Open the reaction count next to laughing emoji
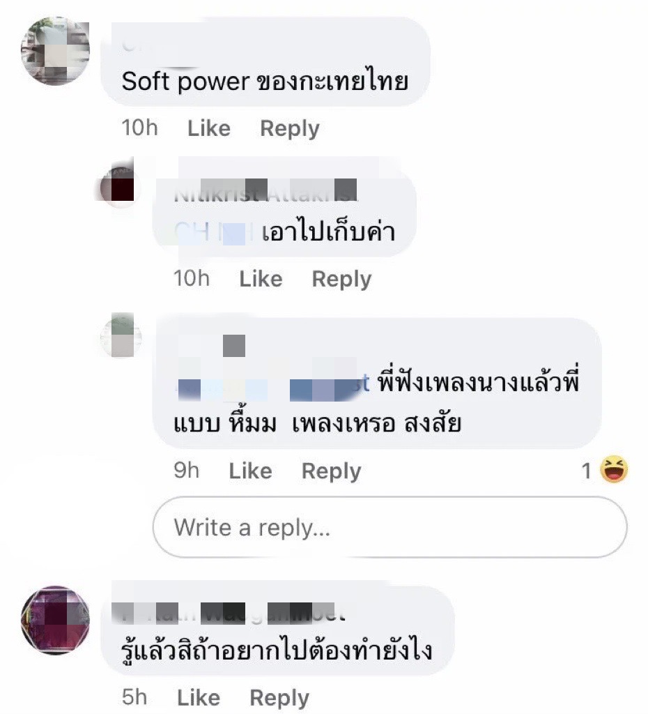The height and width of the screenshot is (714, 648). pyautogui.click(x=587, y=471)
